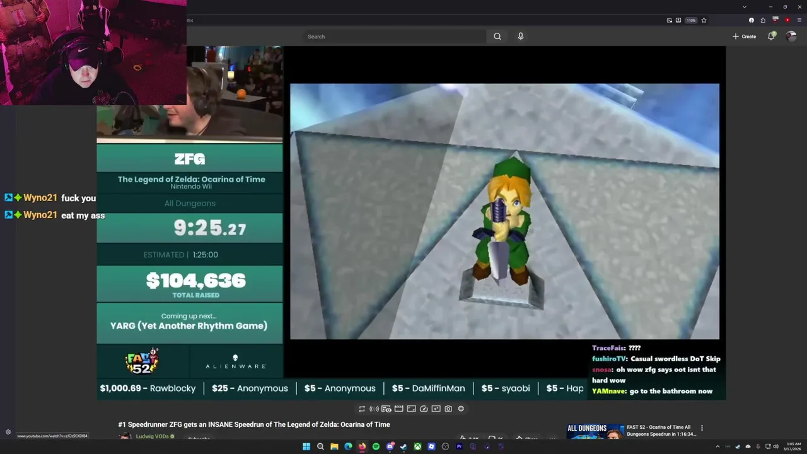Click the clapperboard cinema mode icon
The height and width of the screenshot is (454, 807).
click(x=398, y=409)
